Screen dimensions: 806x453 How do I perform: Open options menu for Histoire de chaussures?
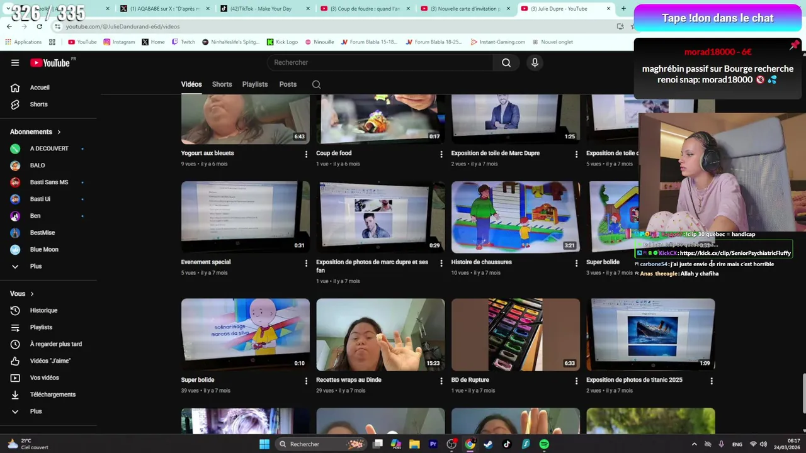coord(576,262)
